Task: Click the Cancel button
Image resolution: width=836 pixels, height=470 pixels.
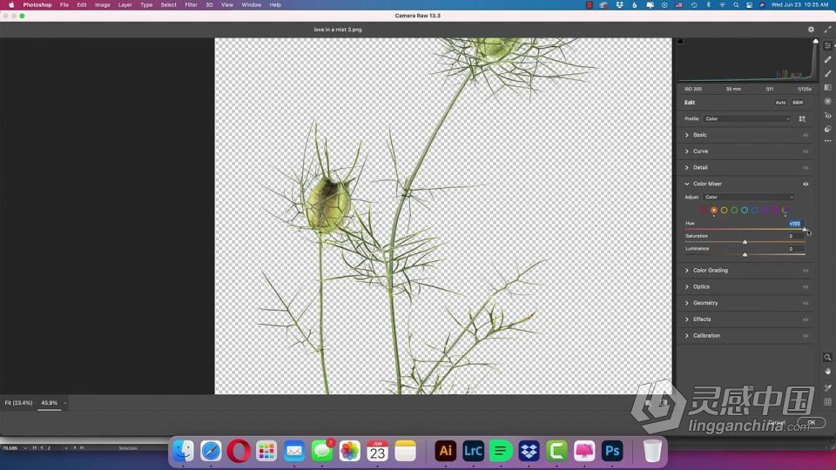Action: pos(777,423)
